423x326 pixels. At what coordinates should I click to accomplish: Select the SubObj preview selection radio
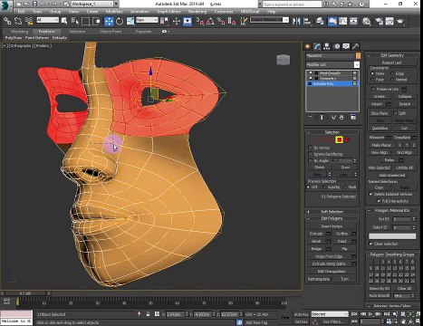(324, 187)
